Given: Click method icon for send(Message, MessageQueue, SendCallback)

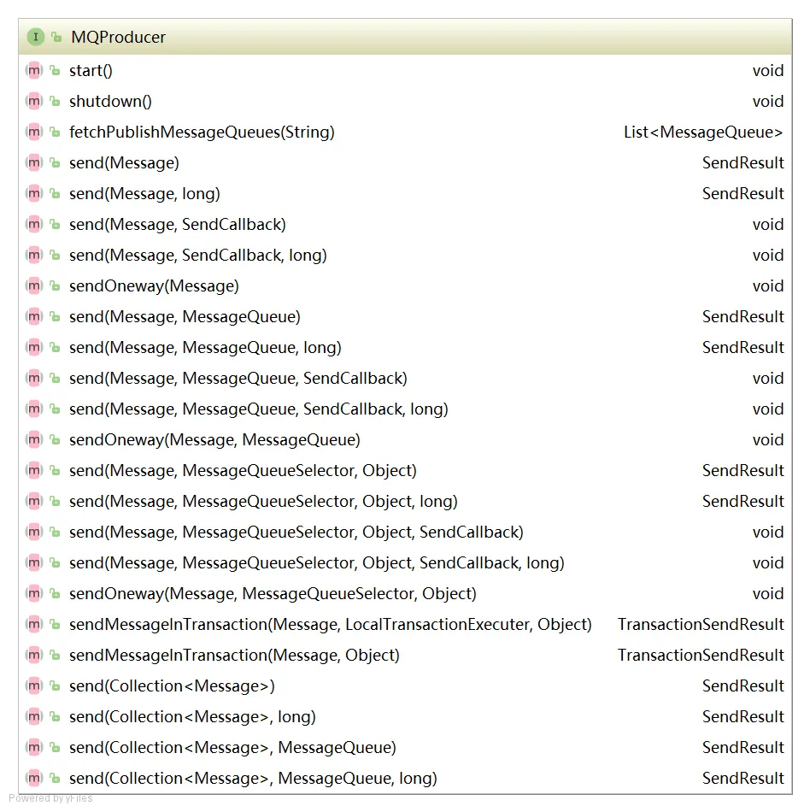Looking at the screenshot, I should (34, 378).
